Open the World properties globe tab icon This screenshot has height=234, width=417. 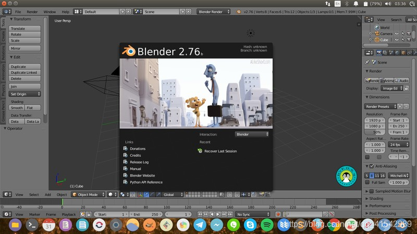coord(397,53)
